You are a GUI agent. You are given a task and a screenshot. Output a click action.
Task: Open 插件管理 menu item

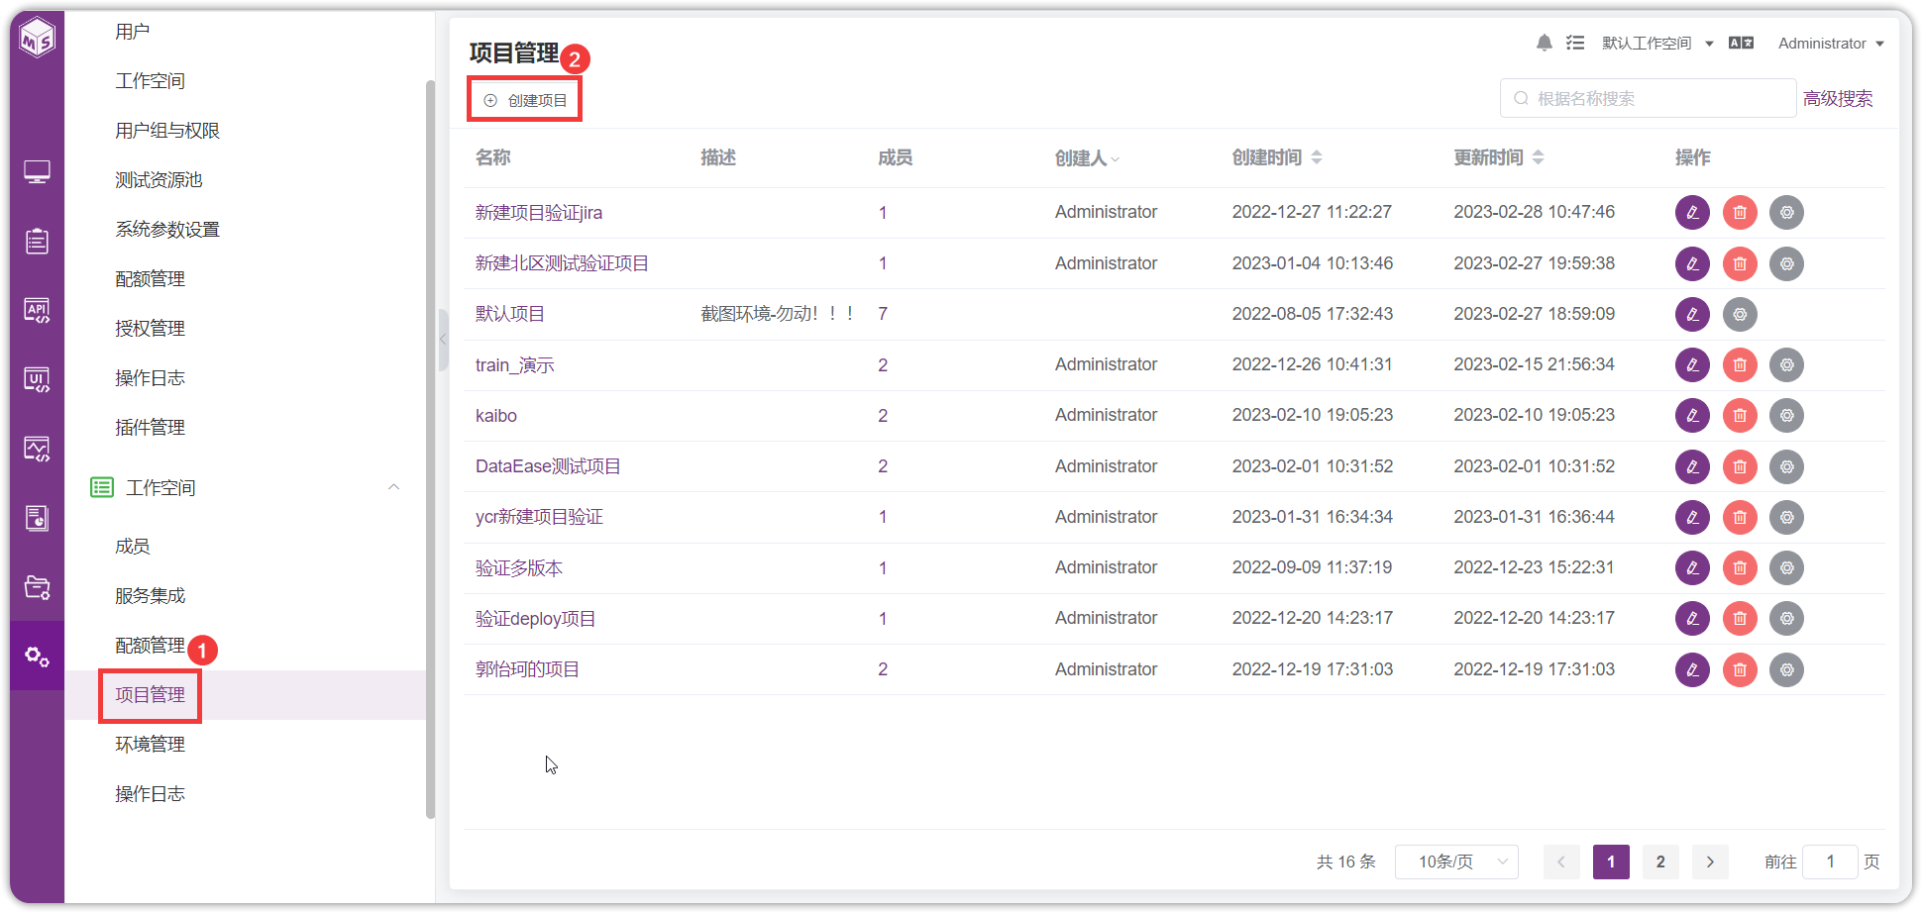point(150,428)
